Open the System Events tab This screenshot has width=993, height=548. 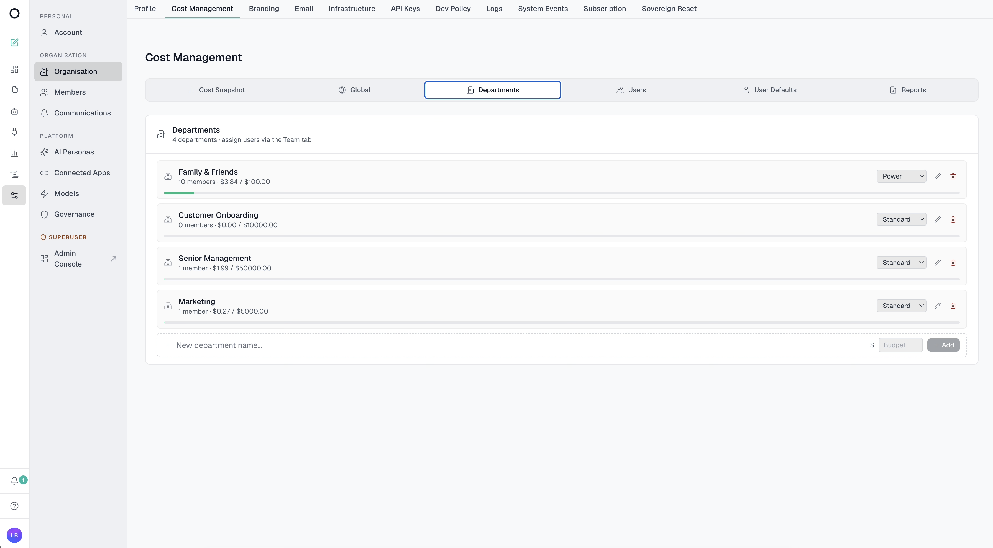pyautogui.click(x=543, y=9)
